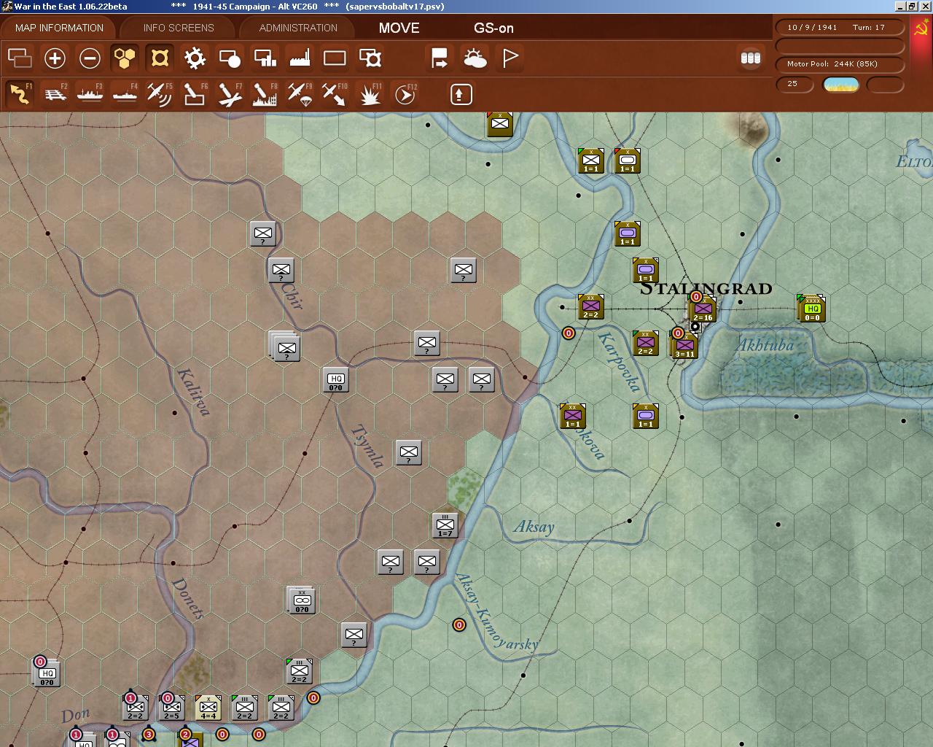Select the 2=5 unit along the Don
The height and width of the screenshot is (747, 933).
pyautogui.click(x=172, y=707)
